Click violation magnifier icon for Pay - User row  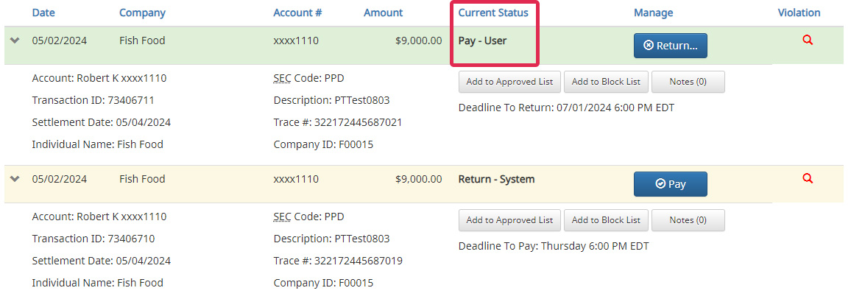(x=808, y=41)
